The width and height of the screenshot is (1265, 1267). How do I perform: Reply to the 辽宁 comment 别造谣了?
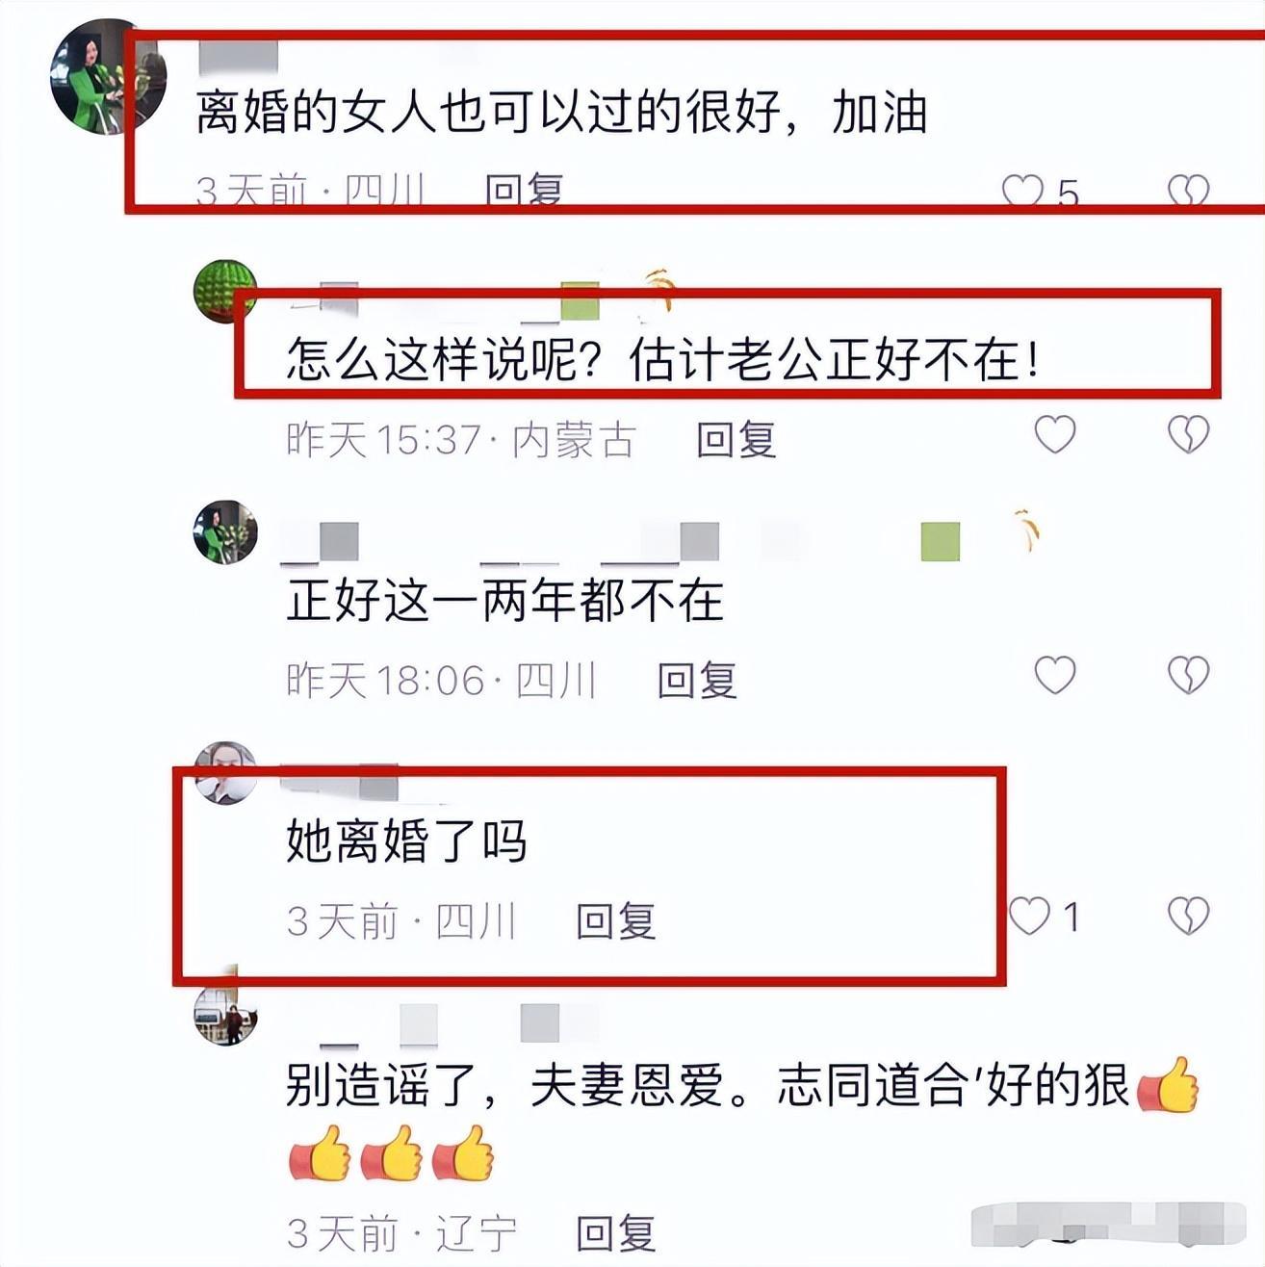[x=616, y=1233]
